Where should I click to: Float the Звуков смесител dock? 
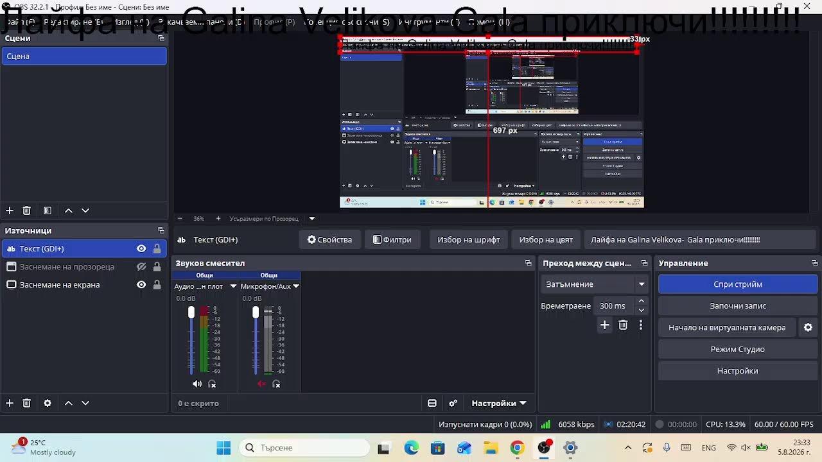(x=529, y=263)
